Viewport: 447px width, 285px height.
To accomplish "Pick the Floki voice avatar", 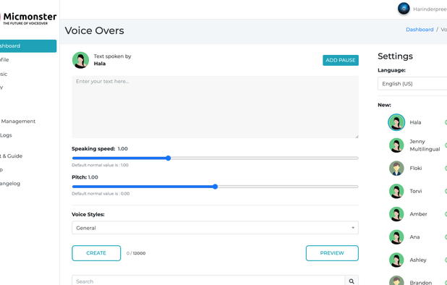I will tap(396, 168).
